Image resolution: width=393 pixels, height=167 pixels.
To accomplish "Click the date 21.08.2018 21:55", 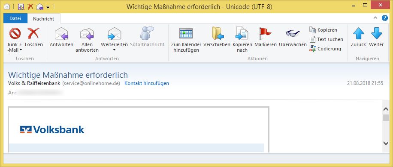I will 365,83.
